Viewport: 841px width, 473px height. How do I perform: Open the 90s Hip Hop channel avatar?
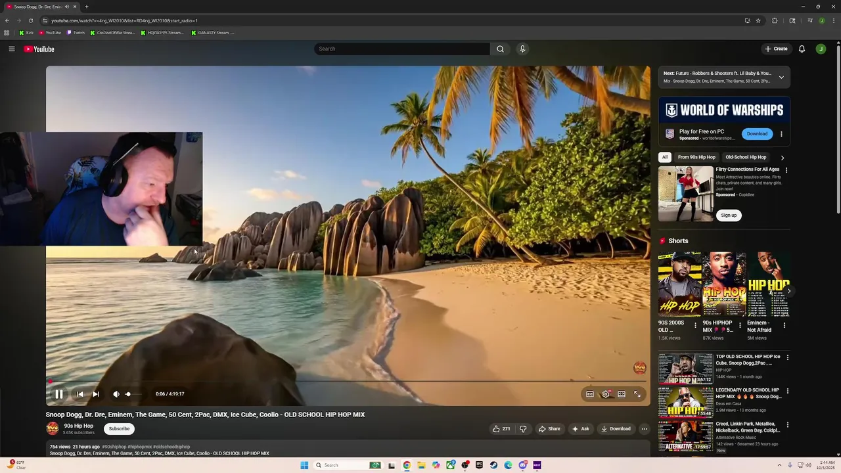(53, 429)
